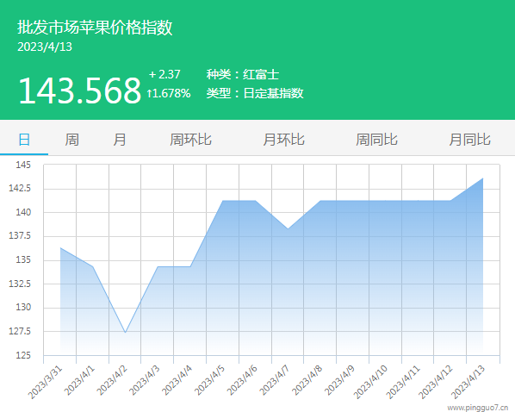Image resolution: width=515 pixels, height=412 pixels.
Task: Click the 种类：红富士 label
Action: pyautogui.click(x=243, y=74)
